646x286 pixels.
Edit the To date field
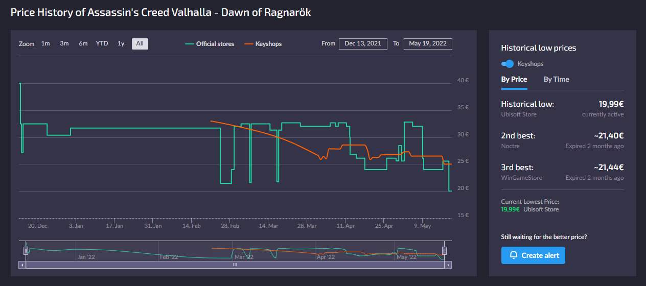tap(428, 43)
